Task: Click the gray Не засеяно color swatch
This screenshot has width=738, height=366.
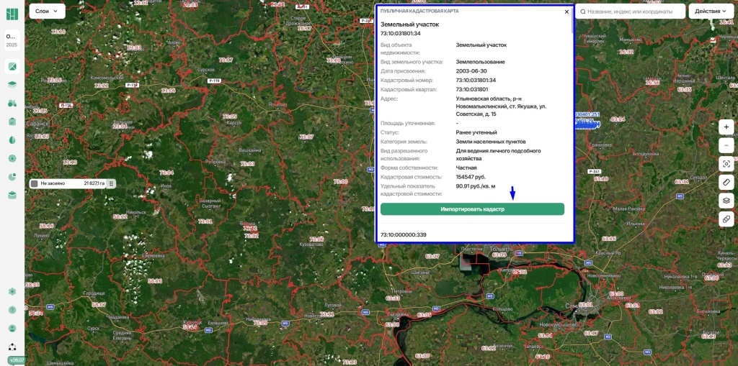Action: (x=34, y=183)
